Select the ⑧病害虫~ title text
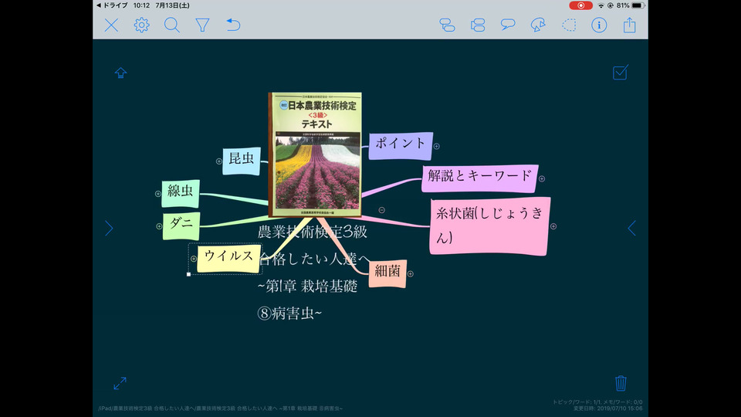 289,313
